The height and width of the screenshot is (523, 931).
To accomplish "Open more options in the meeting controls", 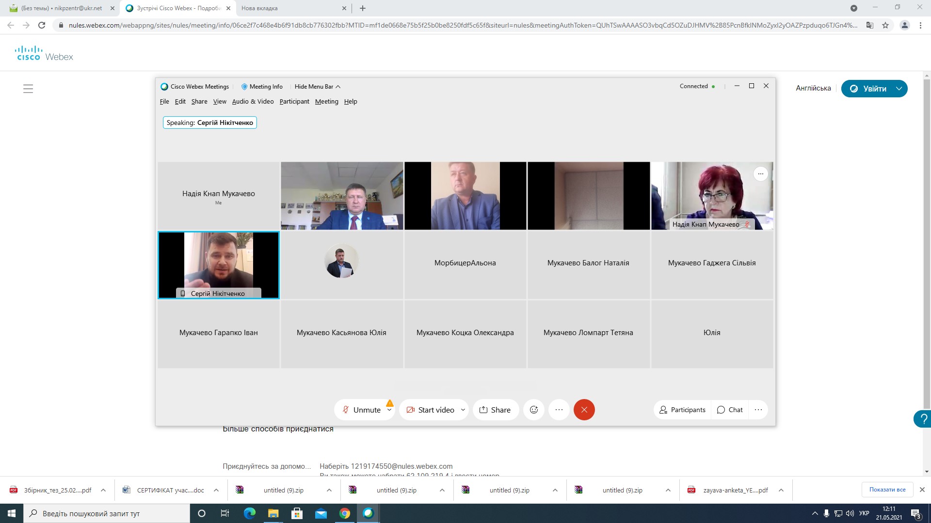I will pyautogui.click(x=559, y=410).
